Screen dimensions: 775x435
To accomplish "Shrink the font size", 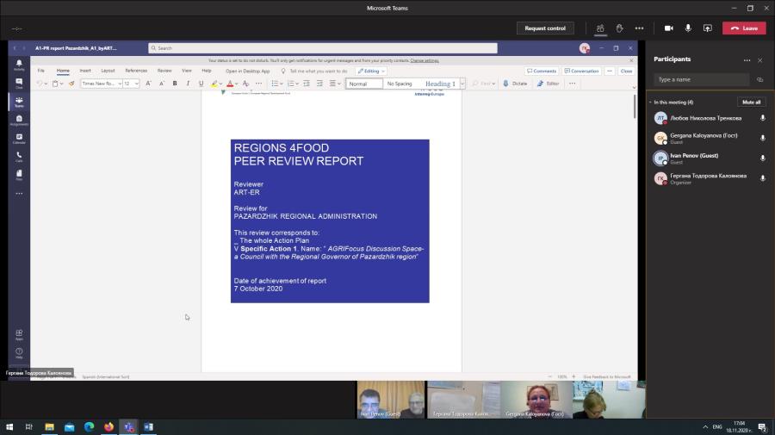I will coord(161,84).
